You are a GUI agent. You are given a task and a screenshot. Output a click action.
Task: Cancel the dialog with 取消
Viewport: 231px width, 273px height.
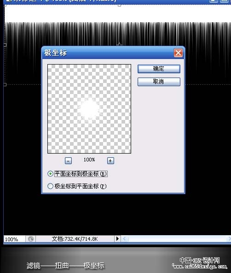(159, 82)
